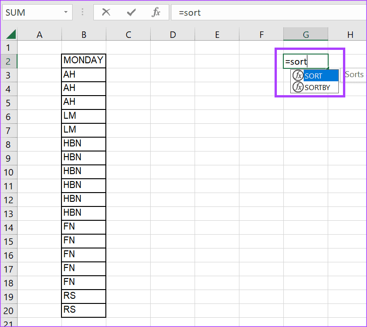Select the RS cell in row 20

[84, 310]
